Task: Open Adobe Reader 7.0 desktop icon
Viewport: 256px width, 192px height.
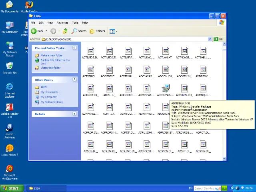Action: [10, 108]
